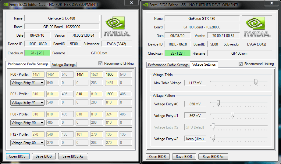
Task: Click the Voltage Entry #2 slider handle
Action: (213, 126)
